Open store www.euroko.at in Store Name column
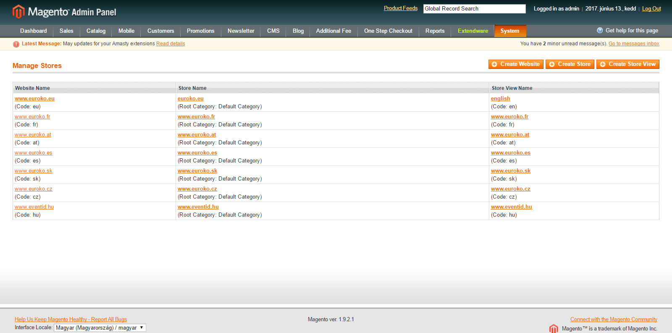This screenshot has width=672, height=333. tap(197, 135)
